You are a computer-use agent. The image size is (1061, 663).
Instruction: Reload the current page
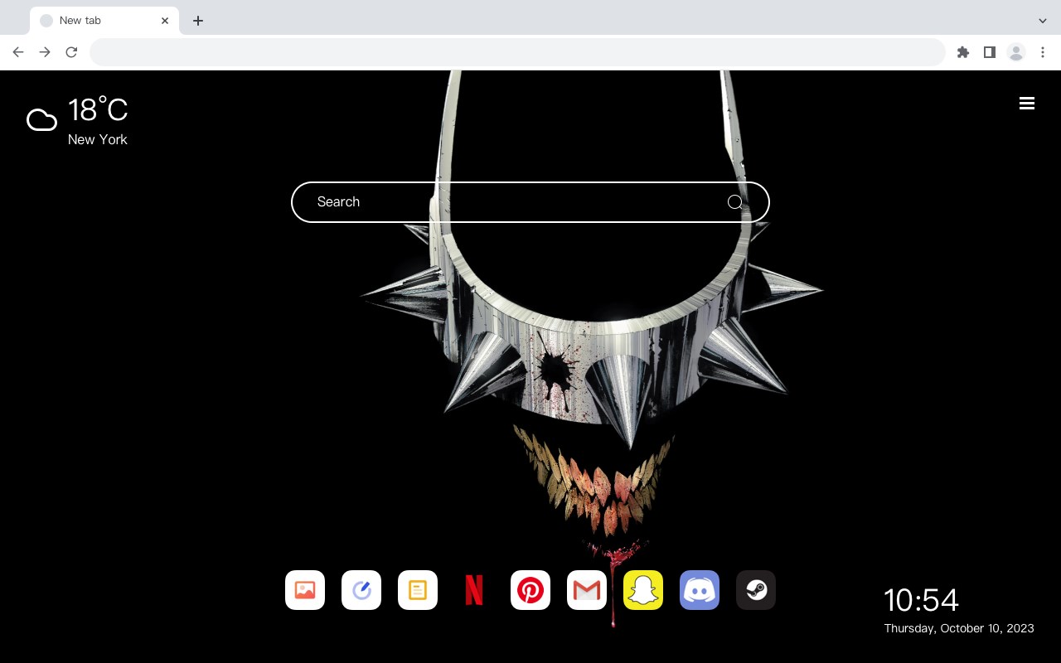coord(71,52)
